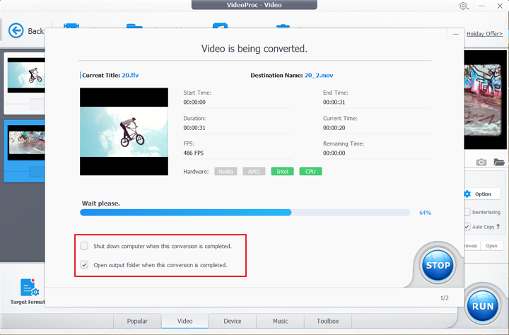The width and height of the screenshot is (509, 335).
Task: Click the Auto Copy help question mark
Action: 498,227
